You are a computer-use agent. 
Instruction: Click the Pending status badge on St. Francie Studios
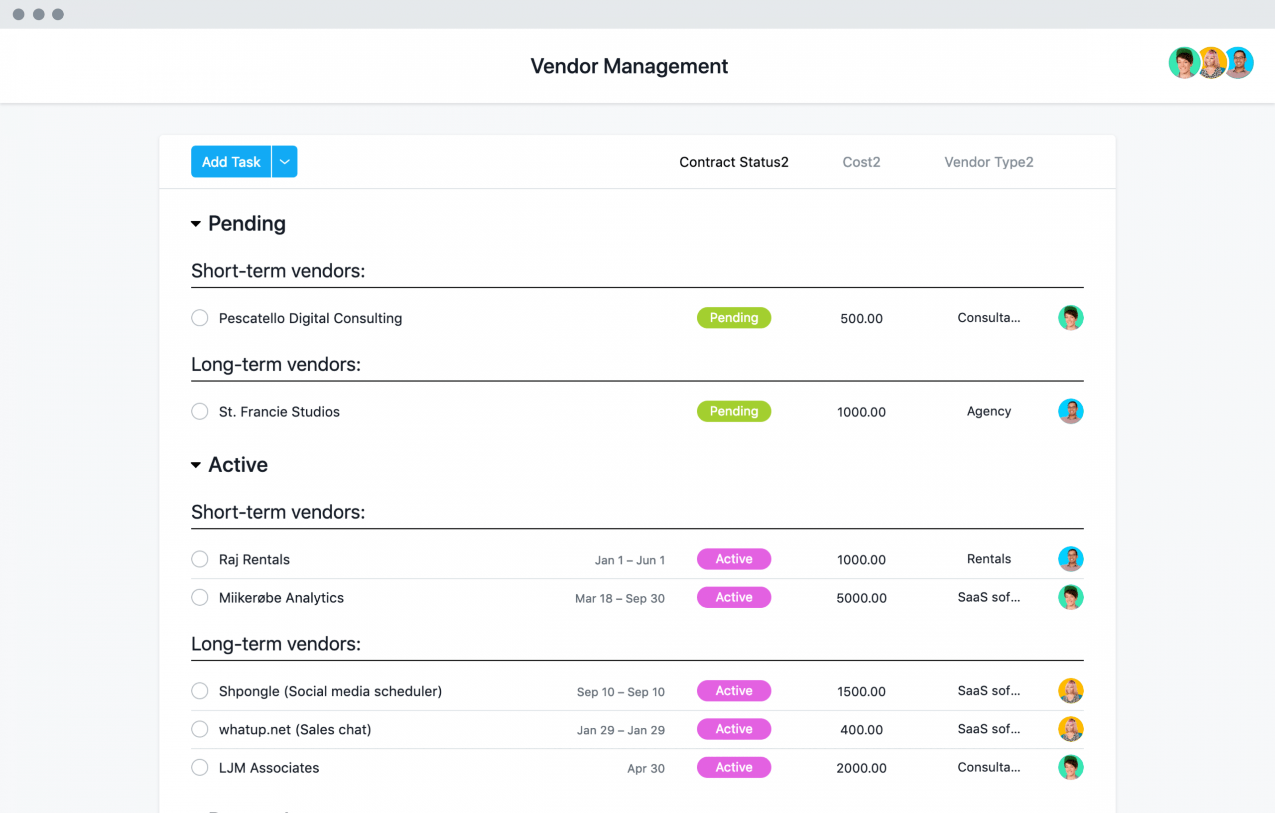733,411
